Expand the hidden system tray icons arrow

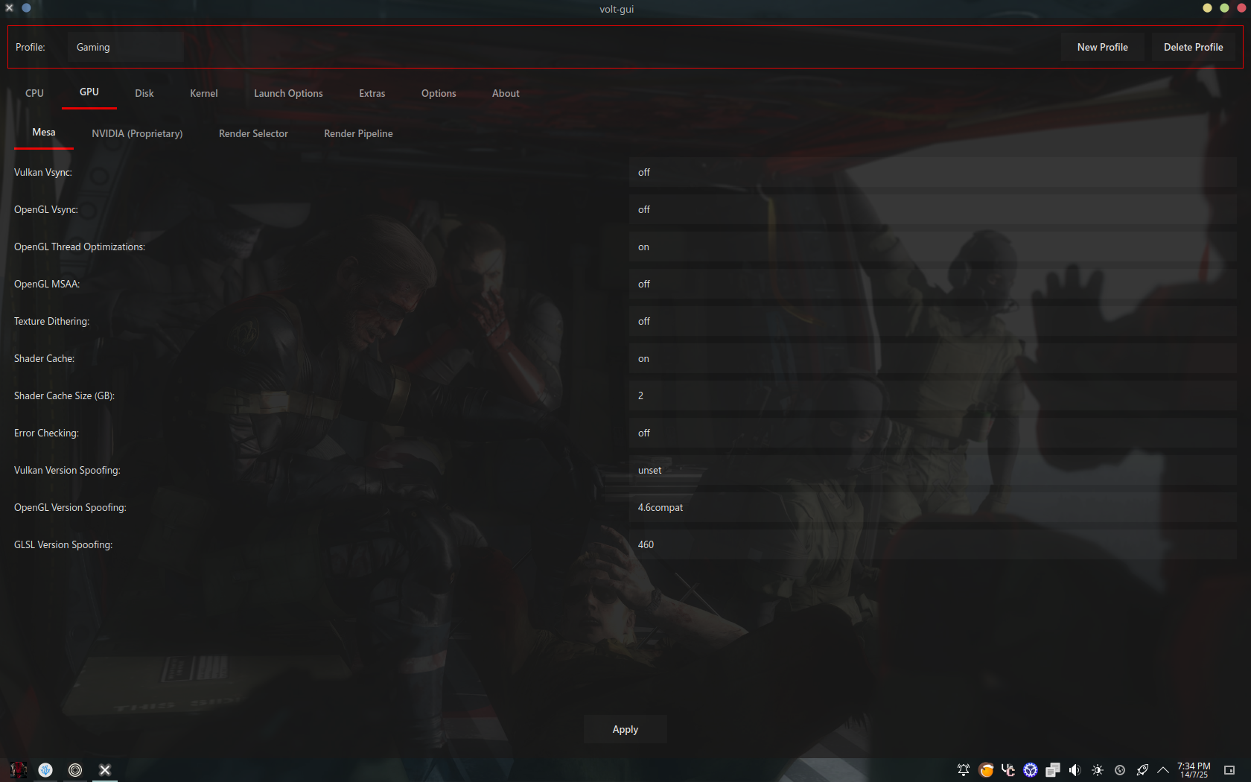[x=1163, y=770]
